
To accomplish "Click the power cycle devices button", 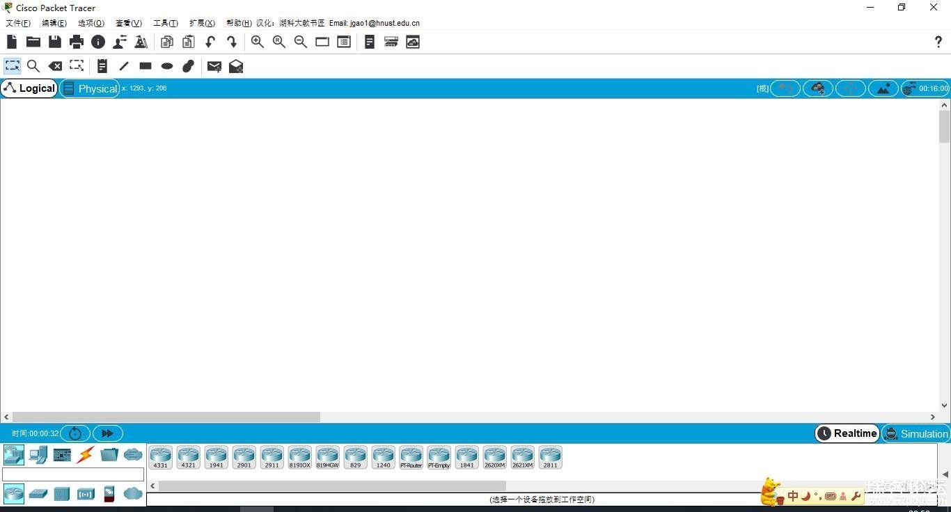I will coord(75,433).
